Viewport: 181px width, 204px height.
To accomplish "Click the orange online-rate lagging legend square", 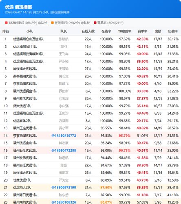I will (x=53, y=23).
